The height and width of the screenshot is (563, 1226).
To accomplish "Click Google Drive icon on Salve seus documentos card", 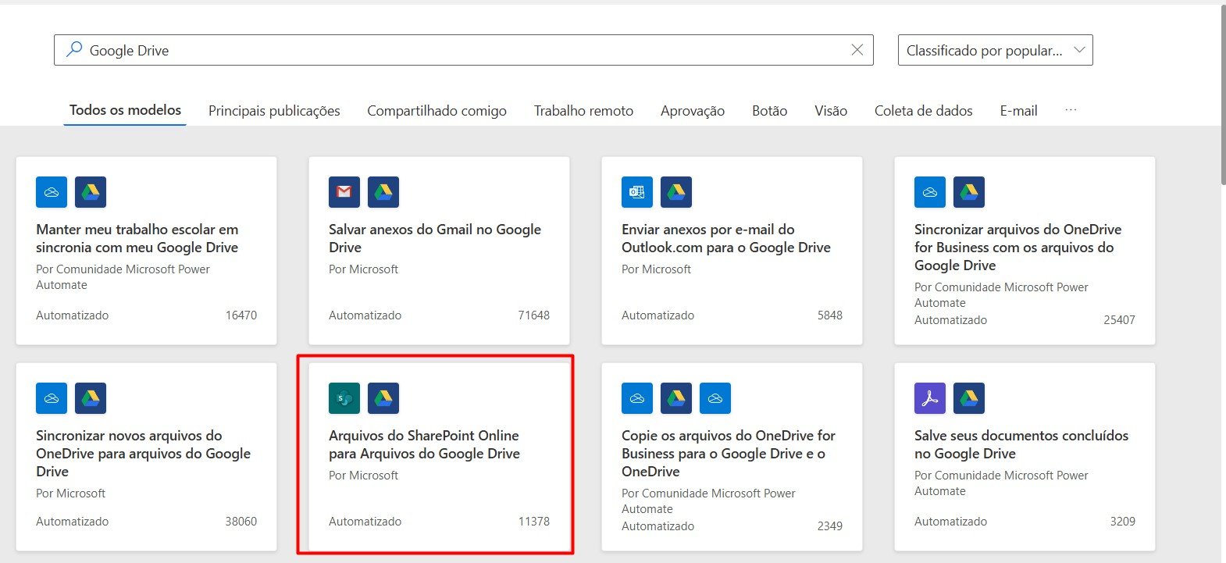I will pyautogui.click(x=969, y=398).
